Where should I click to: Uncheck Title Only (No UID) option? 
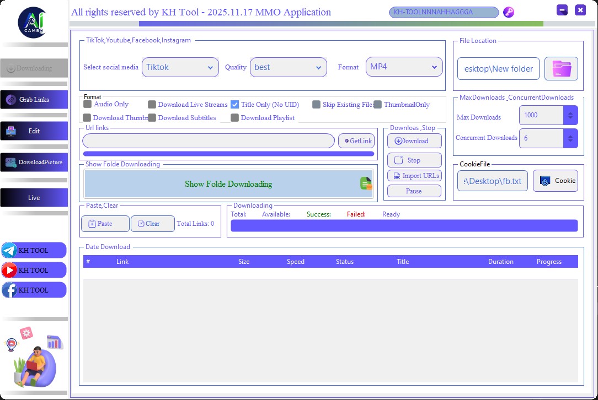click(235, 104)
